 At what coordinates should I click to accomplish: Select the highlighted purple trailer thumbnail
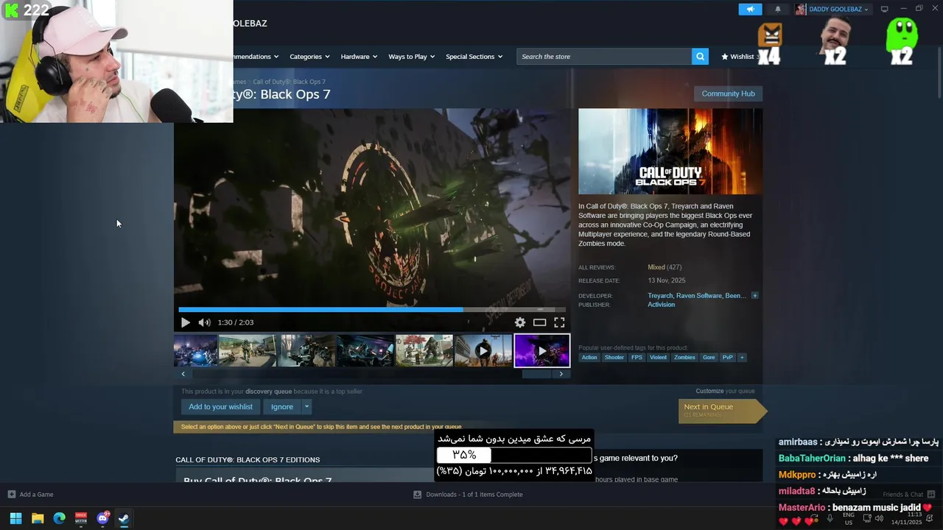click(x=541, y=350)
